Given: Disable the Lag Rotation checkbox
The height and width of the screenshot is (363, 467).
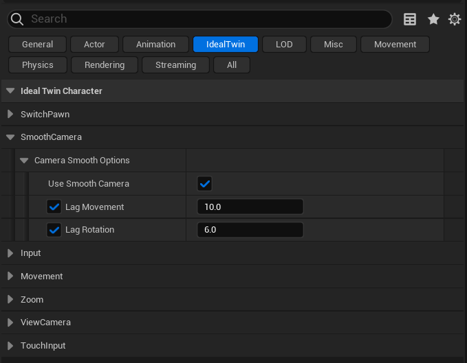Looking at the screenshot, I should [54, 230].
